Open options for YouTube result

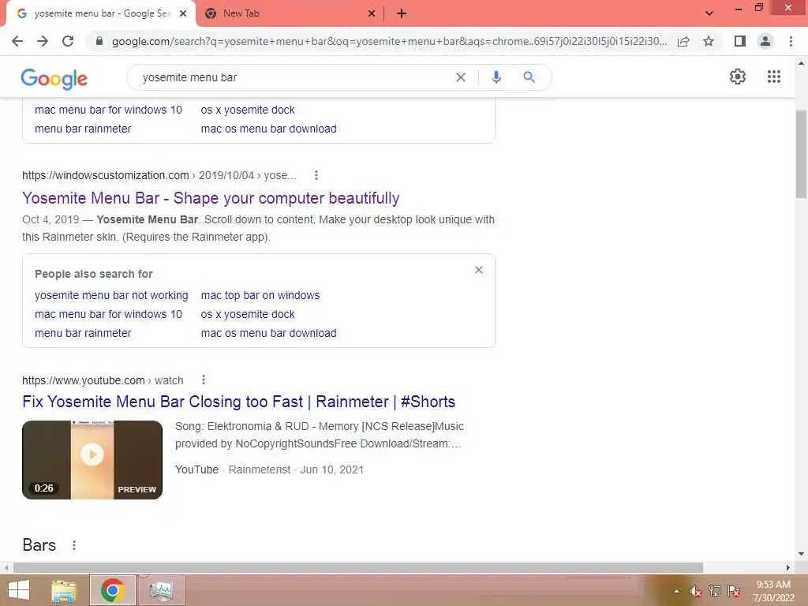pos(204,380)
